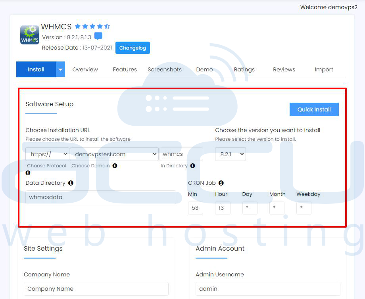Click the Software Setup heading
The height and width of the screenshot is (299, 365).
[x=49, y=104]
